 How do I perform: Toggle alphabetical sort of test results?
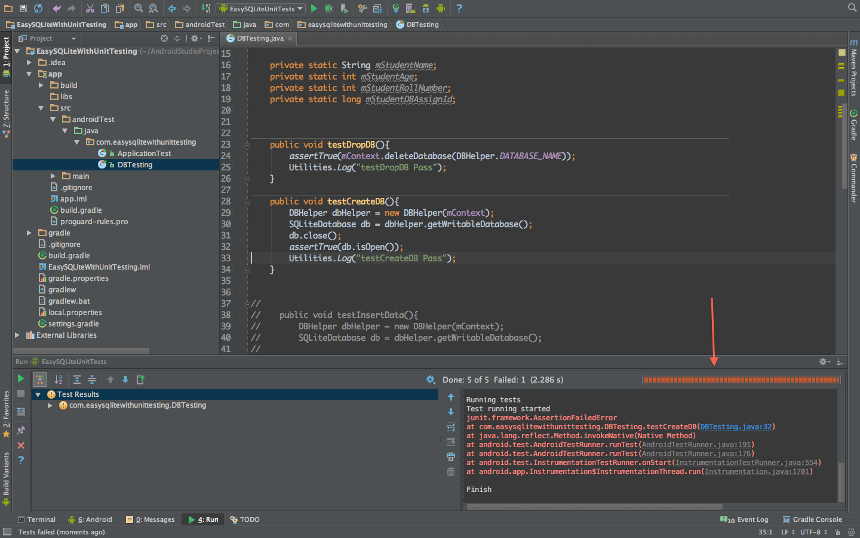tap(59, 380)
